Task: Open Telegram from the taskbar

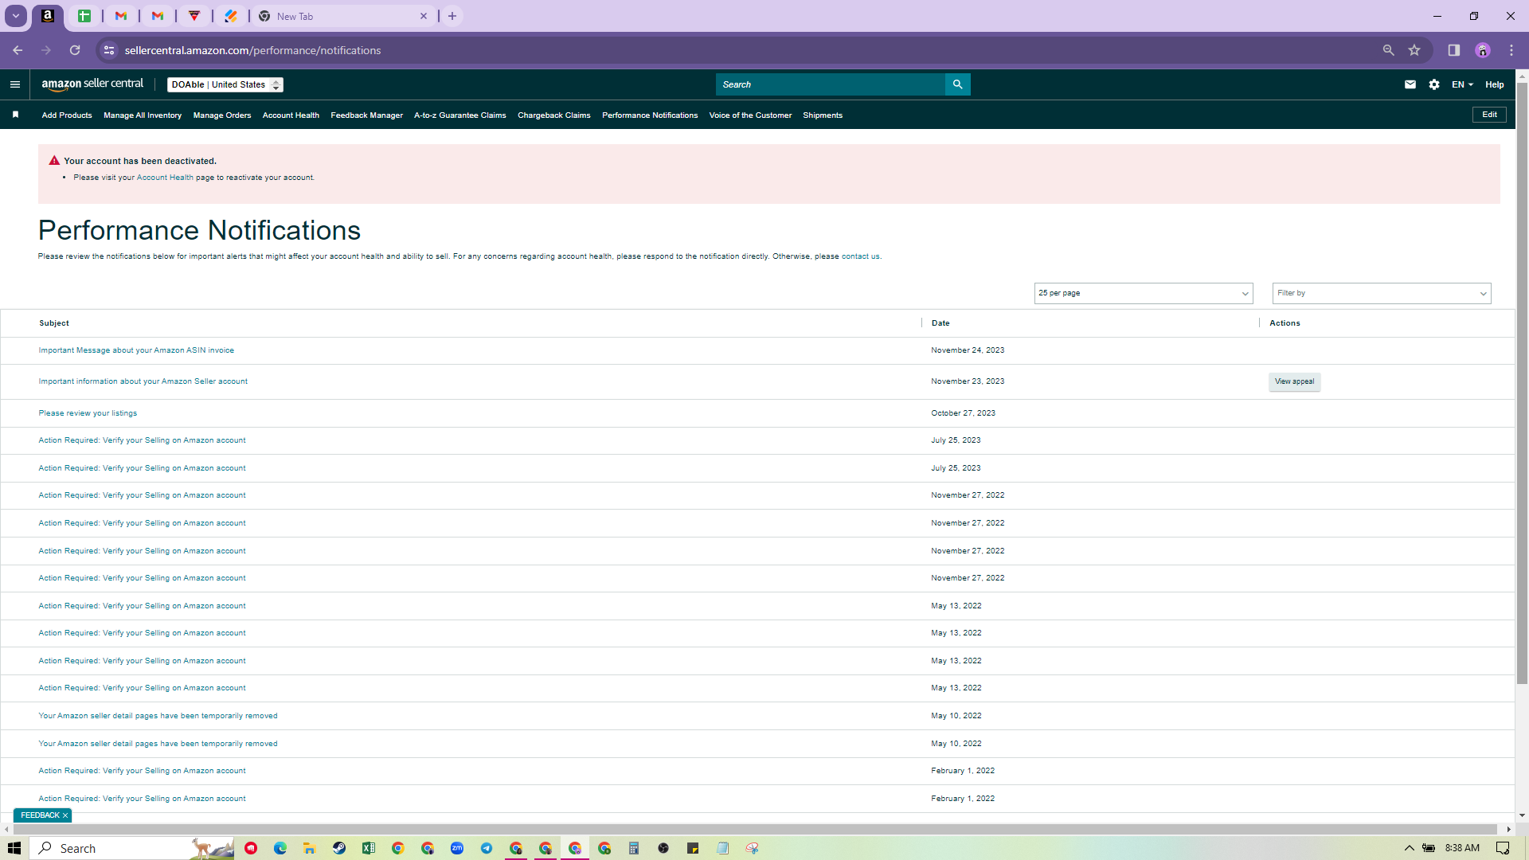Action: point(487,848)
